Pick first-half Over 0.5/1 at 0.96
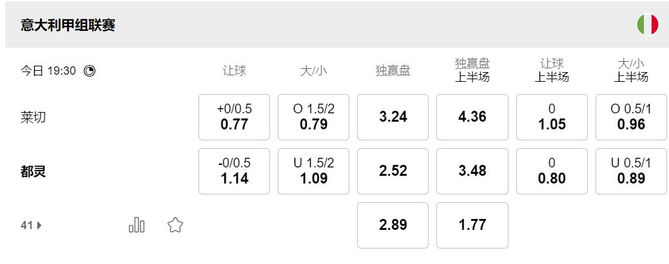Viewport: 669px width, 264px height. coord(631,117)
